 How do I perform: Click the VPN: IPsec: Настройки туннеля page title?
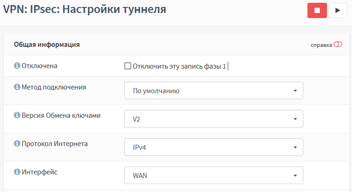pyautogui.click(x=84, y=9)
